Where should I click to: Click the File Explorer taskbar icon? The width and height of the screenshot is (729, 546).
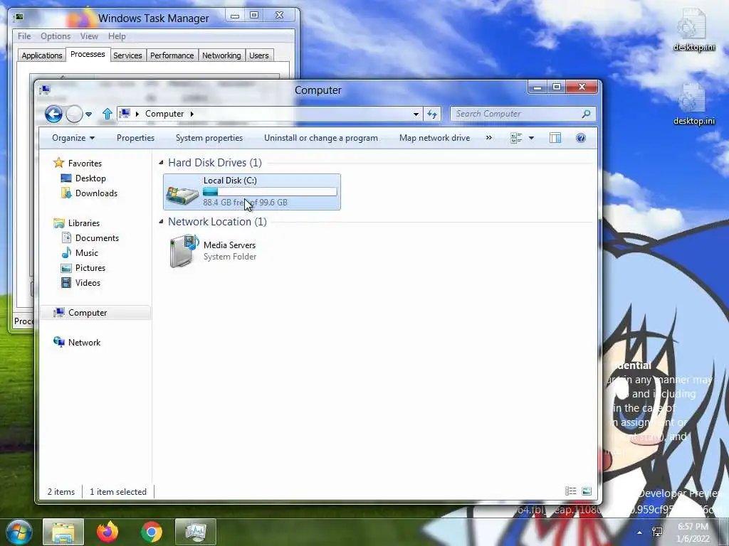[x=63, y=532]
